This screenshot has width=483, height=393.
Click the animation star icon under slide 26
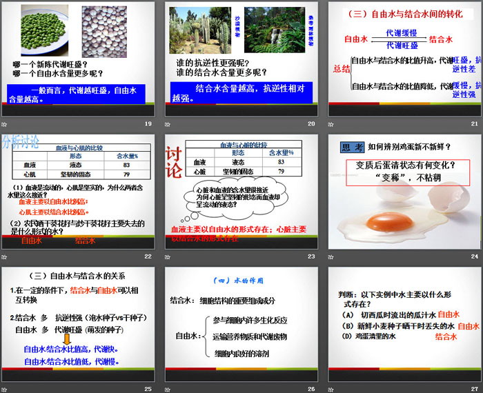(x=168, y=388)
